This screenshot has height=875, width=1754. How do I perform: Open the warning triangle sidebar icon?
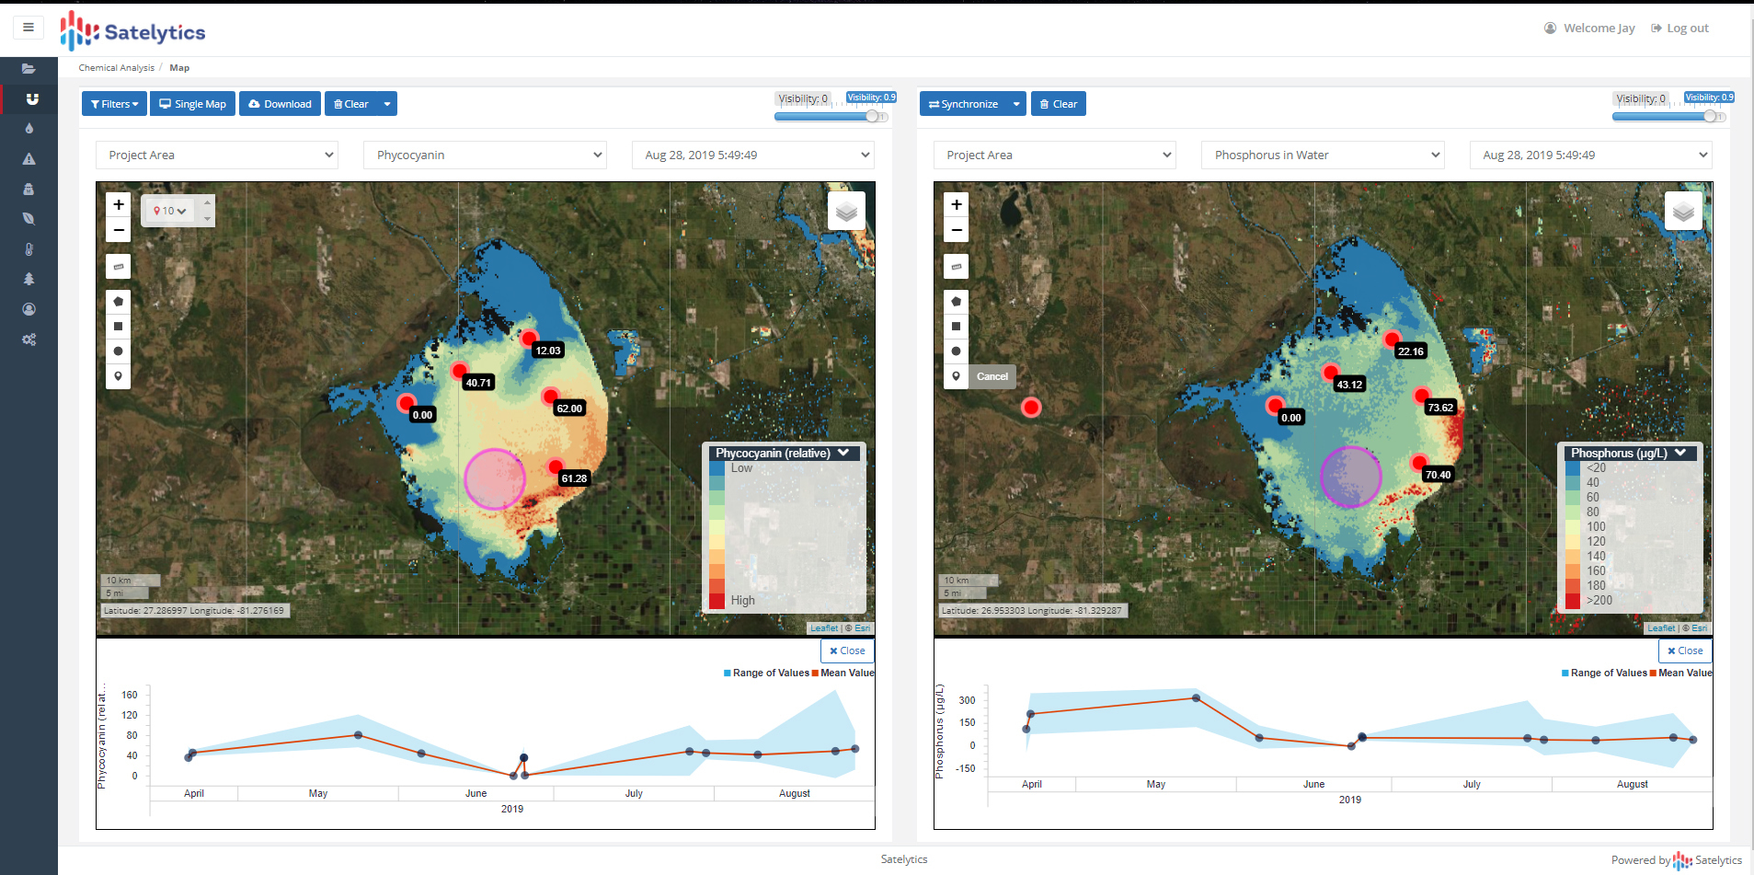(29, 159)
